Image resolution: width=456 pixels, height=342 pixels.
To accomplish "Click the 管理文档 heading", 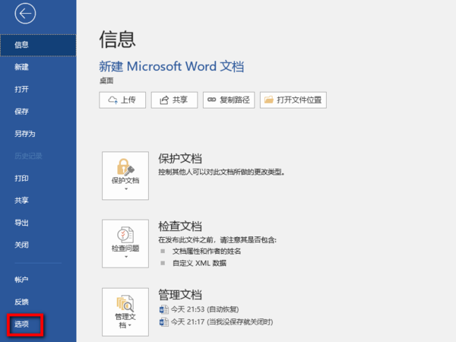I will [180, 295].
